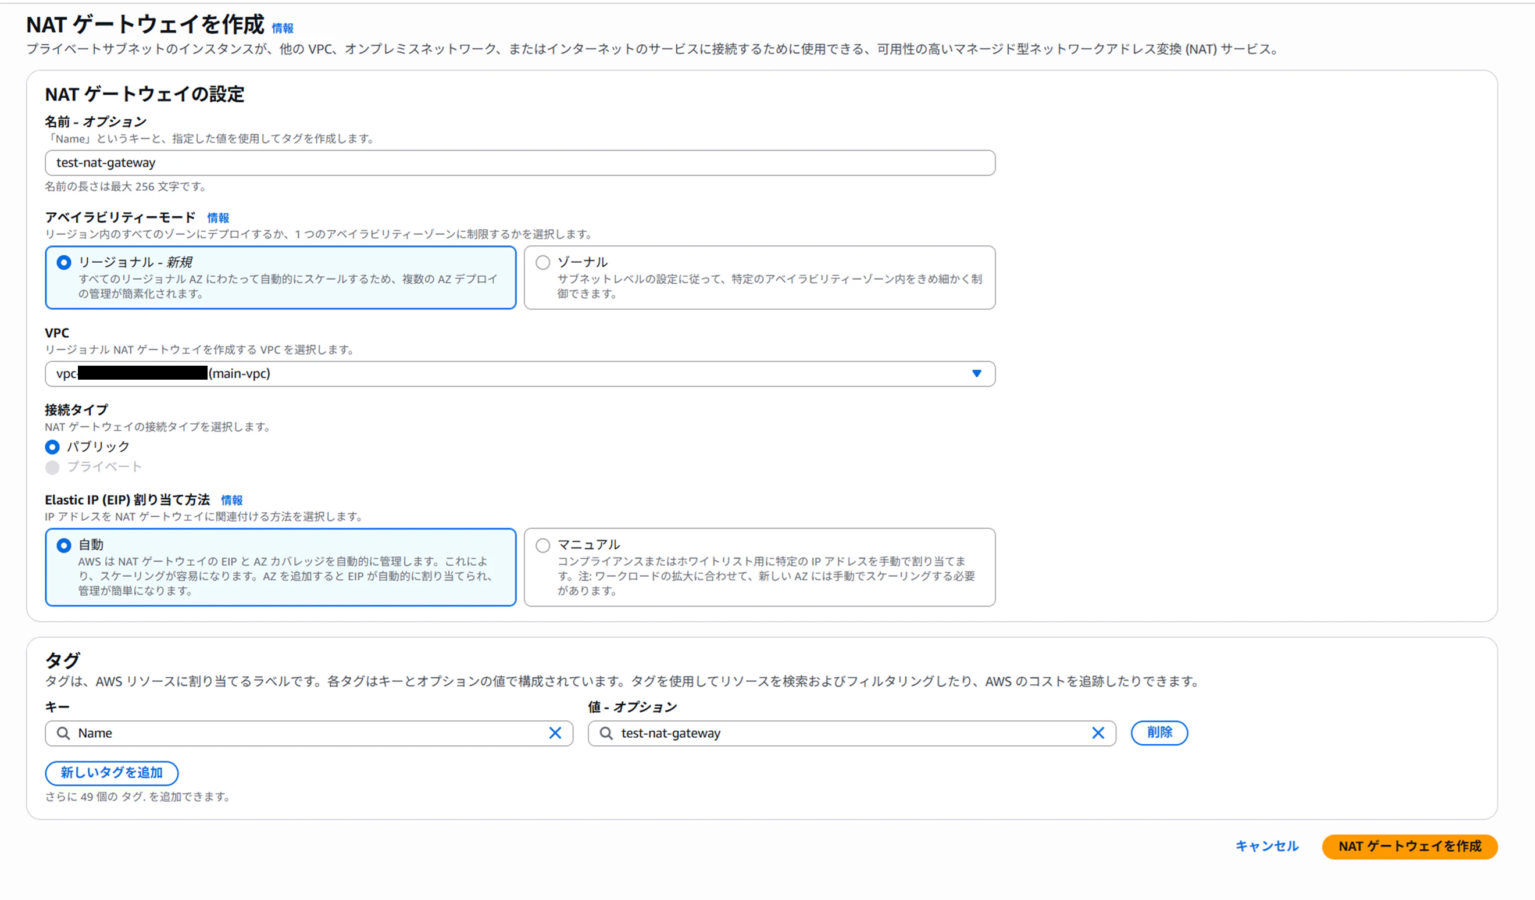Image resolution: width=1535 pixels, height=900 pixels.
Task: Open VPC dropdown arrow
Action: (976, 374)
